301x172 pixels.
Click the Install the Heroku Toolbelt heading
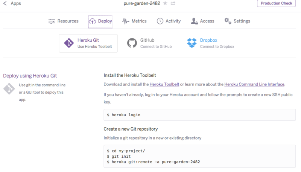coord(130,75)
